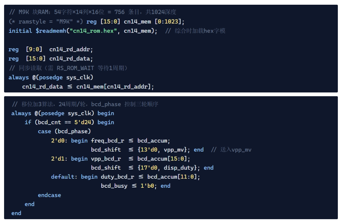This screenshot has height=222, width=346.
Task: Click the shift-add-3 algorithm comment line
Action: (85, 104)
